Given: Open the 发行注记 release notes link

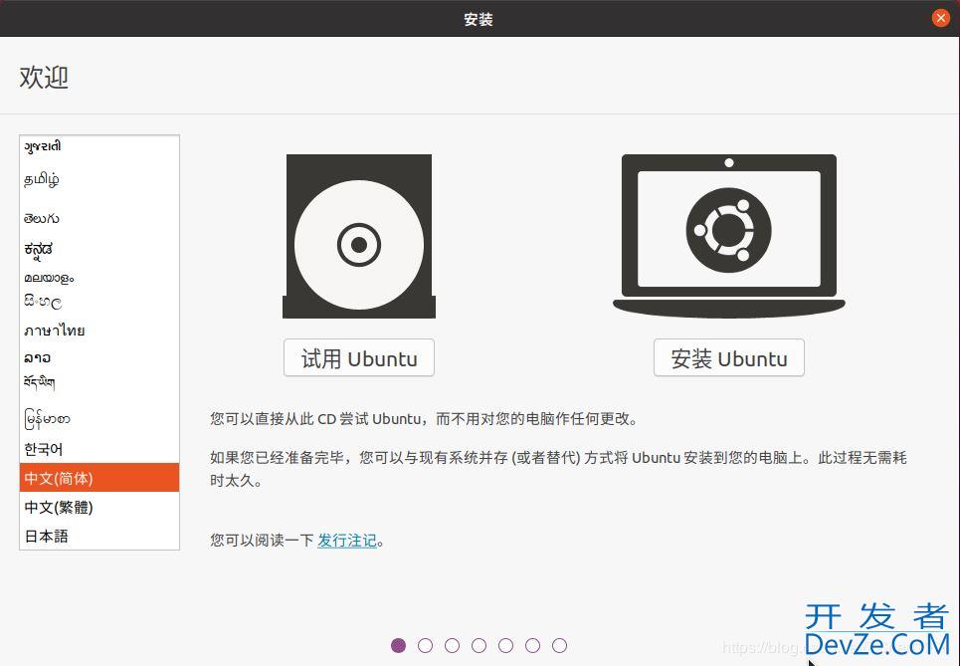Looking at the screenshot, I should click(x=346, y=540).
